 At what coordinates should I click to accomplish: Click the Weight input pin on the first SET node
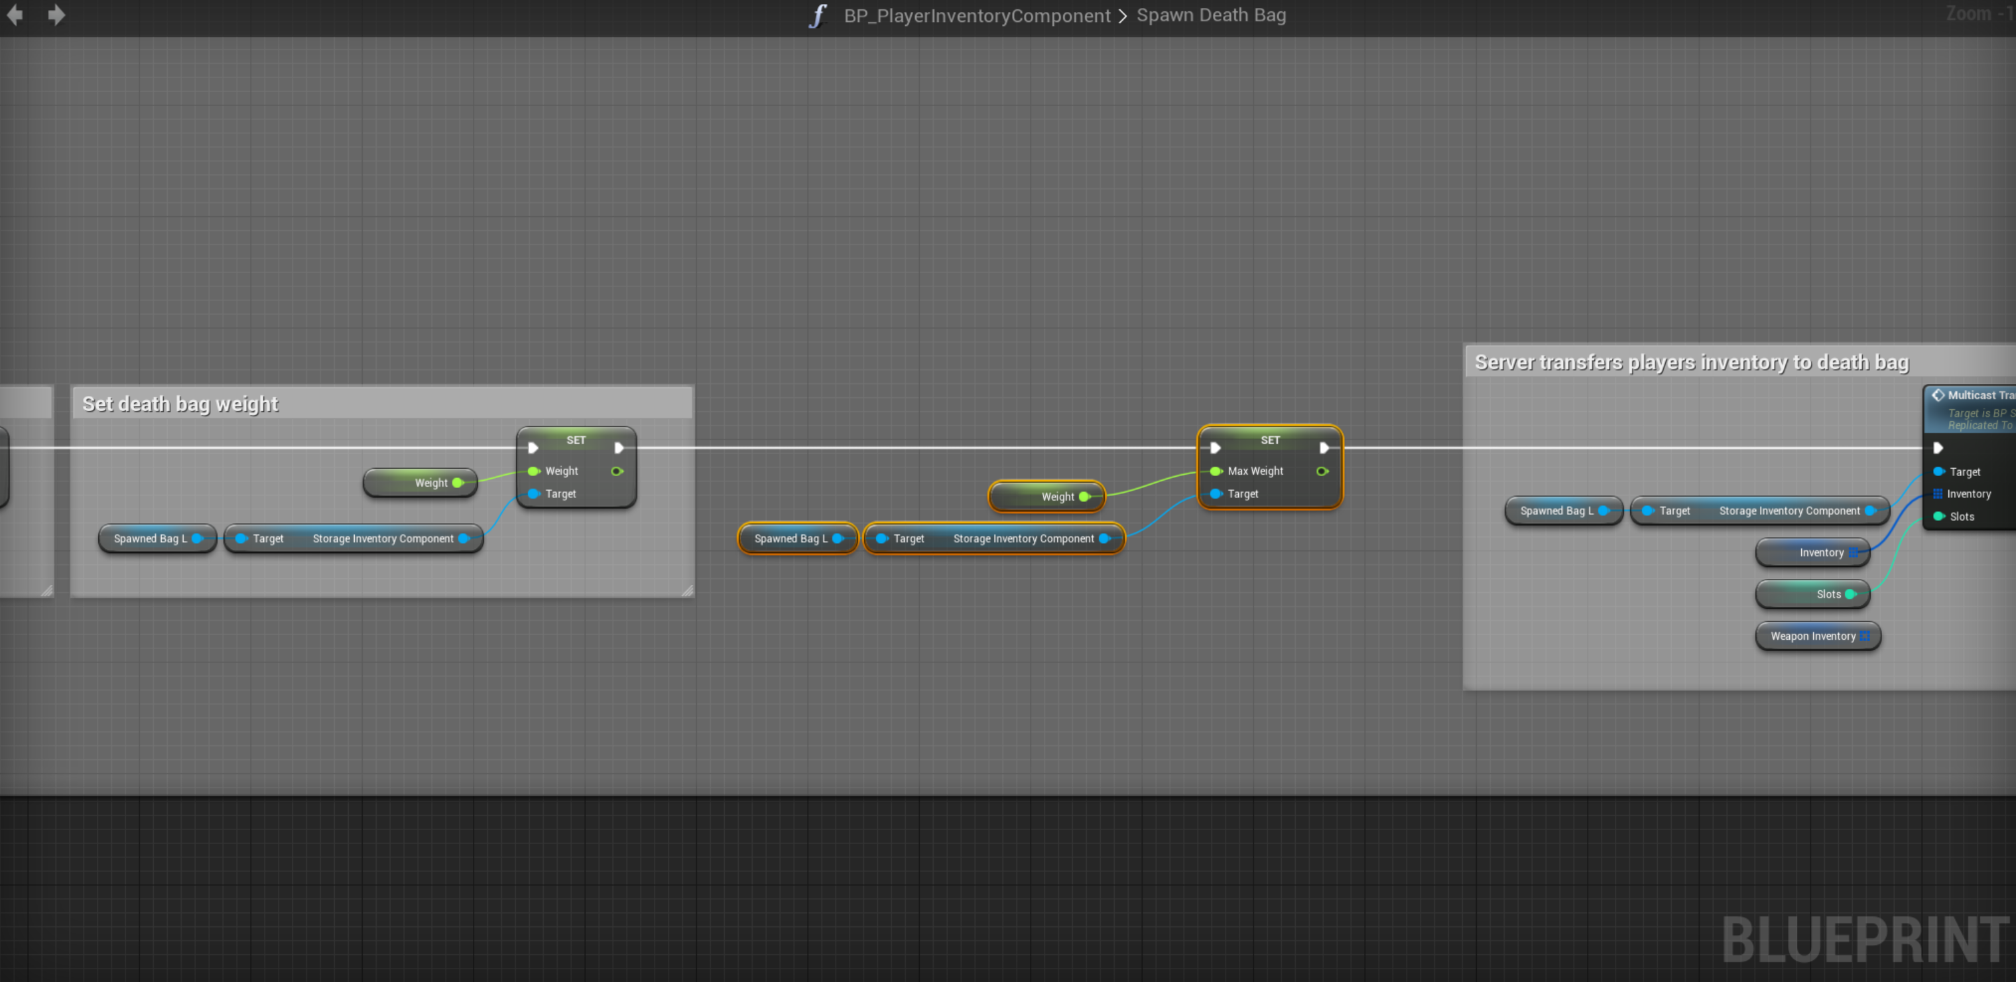[534, 471]
